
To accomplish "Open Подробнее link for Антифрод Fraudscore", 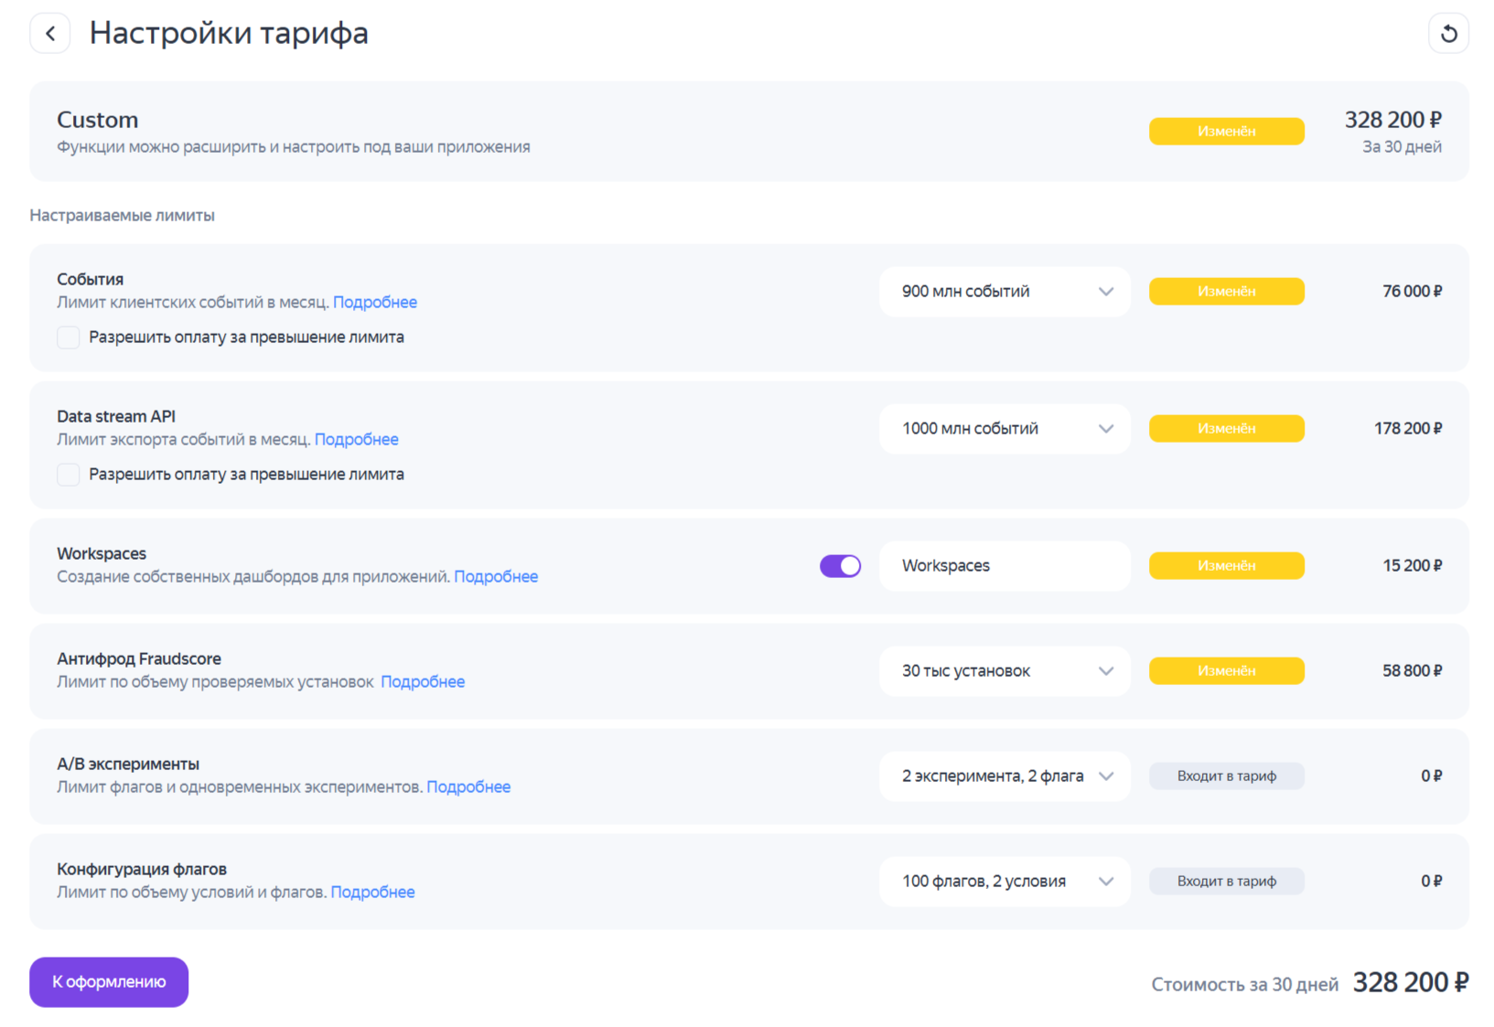I will coord(423,682).
